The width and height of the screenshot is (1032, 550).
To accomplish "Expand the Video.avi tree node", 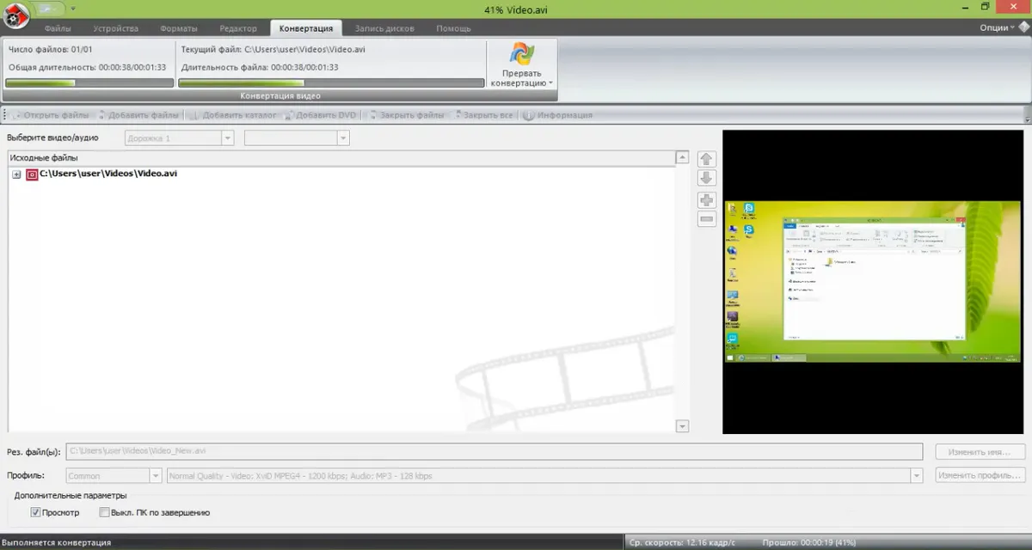I will (x=16, y=174).
